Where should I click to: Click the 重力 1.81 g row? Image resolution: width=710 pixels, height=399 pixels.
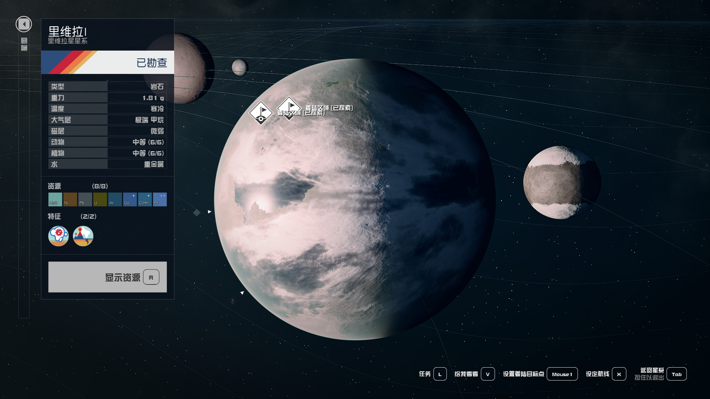(x=108, y=98)
